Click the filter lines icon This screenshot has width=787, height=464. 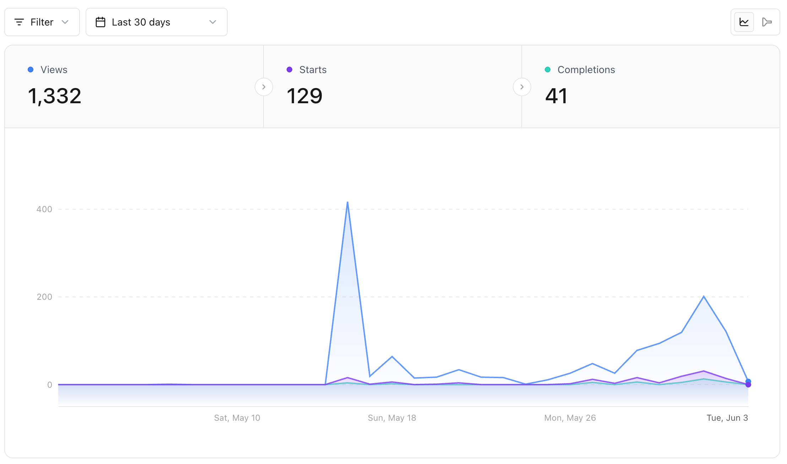point(19,22)
